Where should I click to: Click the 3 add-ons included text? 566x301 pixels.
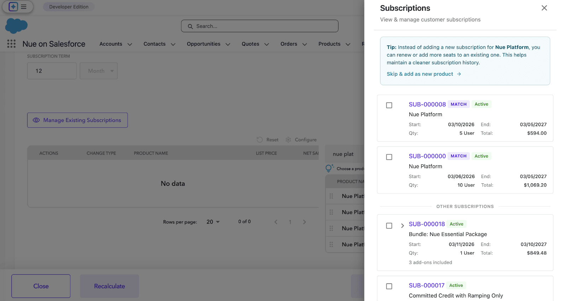coord(431,262)
